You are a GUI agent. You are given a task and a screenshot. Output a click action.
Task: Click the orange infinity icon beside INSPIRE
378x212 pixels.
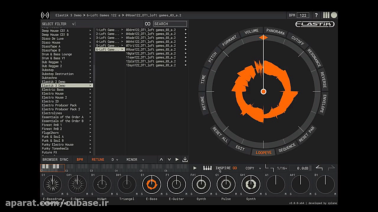pos(235,168)
